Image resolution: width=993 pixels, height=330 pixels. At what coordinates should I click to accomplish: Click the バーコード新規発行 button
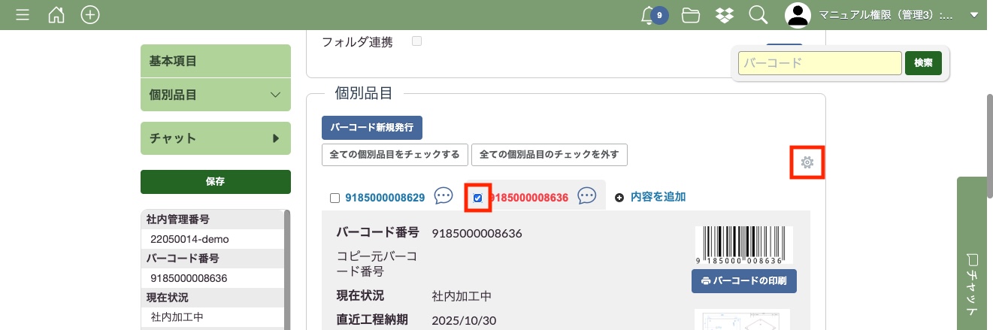(371, 128)
